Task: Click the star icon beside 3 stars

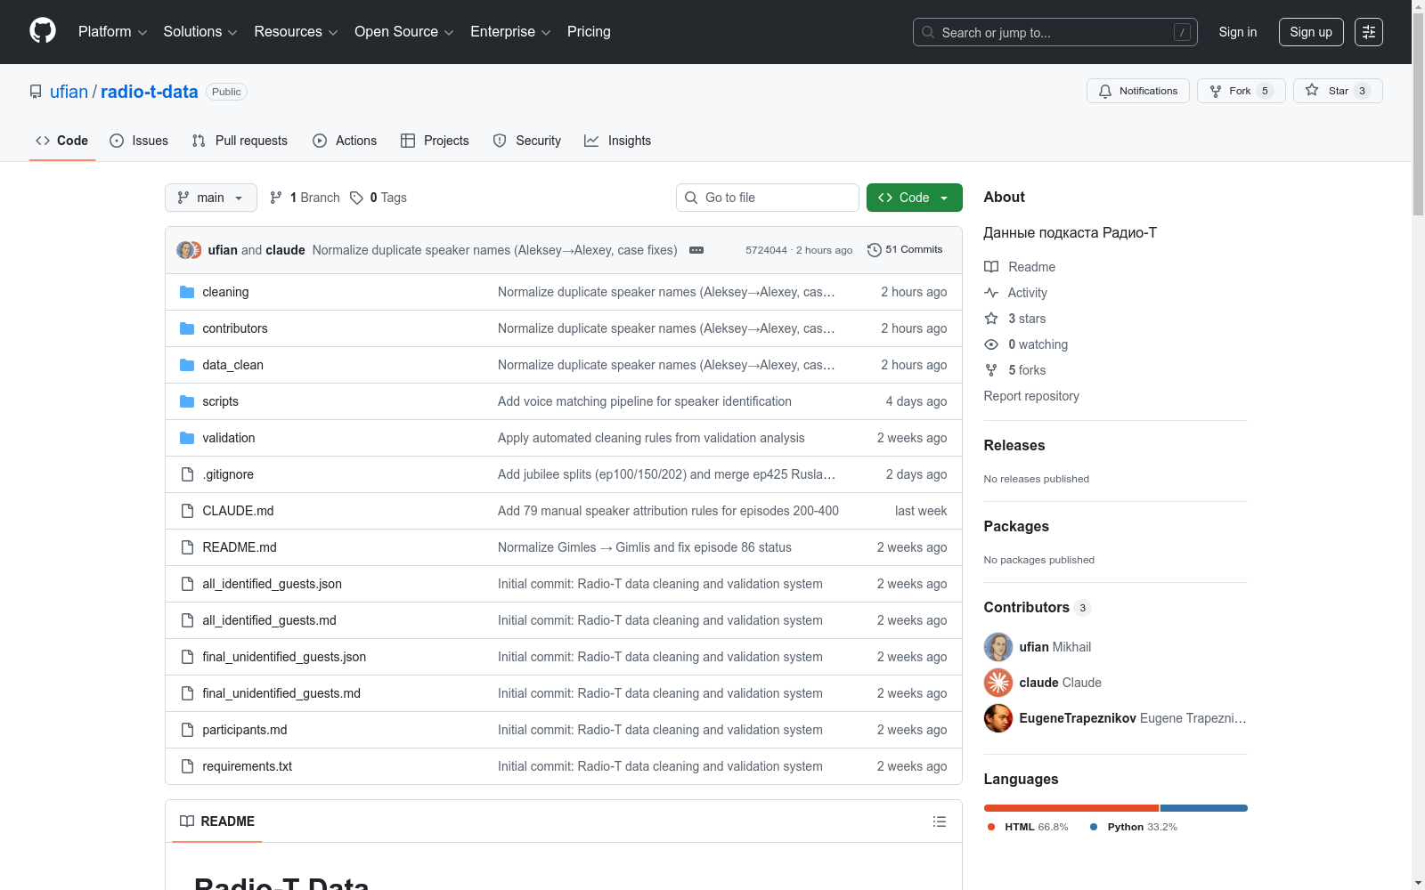Action: [991, 319]
